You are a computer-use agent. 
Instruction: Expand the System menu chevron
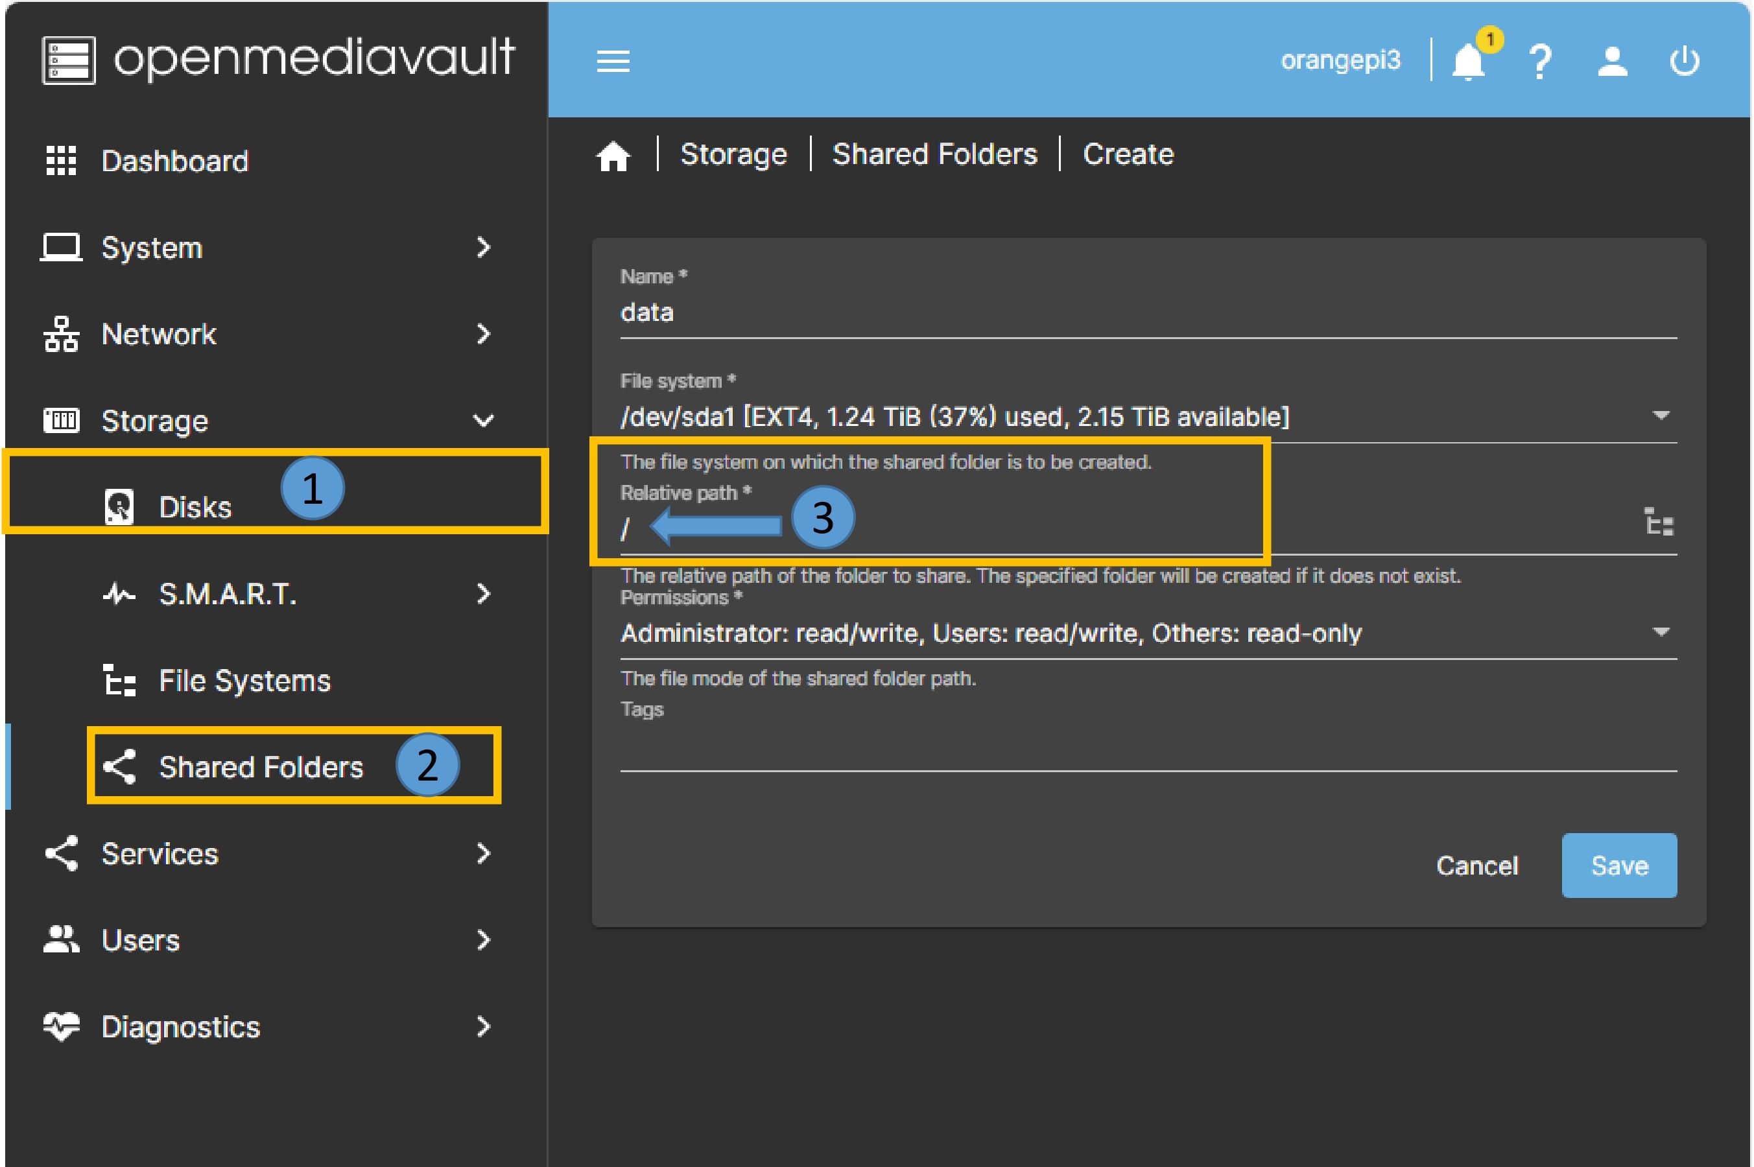[483, 247]
